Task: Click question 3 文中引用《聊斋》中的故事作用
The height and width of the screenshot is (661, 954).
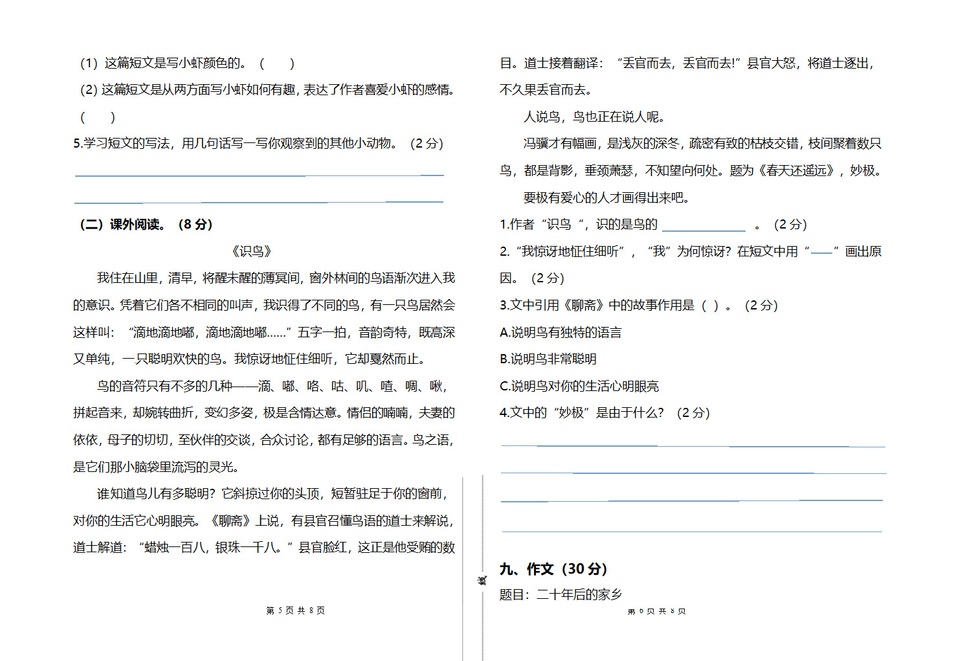Action: pyautogui.click(x=639, y=306)
